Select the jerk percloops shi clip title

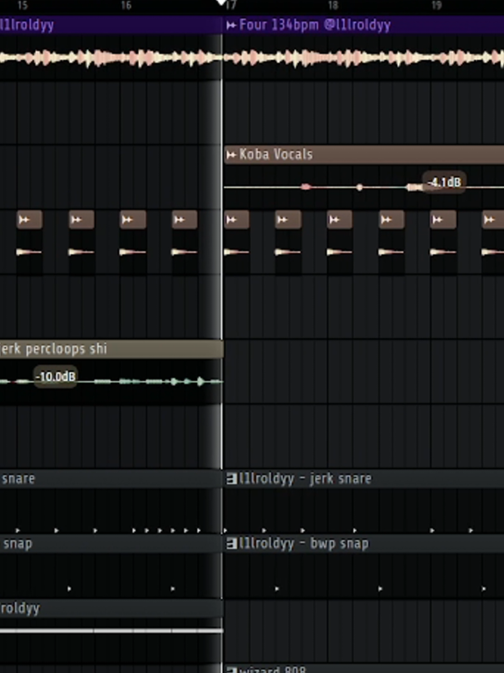[53, 349]
